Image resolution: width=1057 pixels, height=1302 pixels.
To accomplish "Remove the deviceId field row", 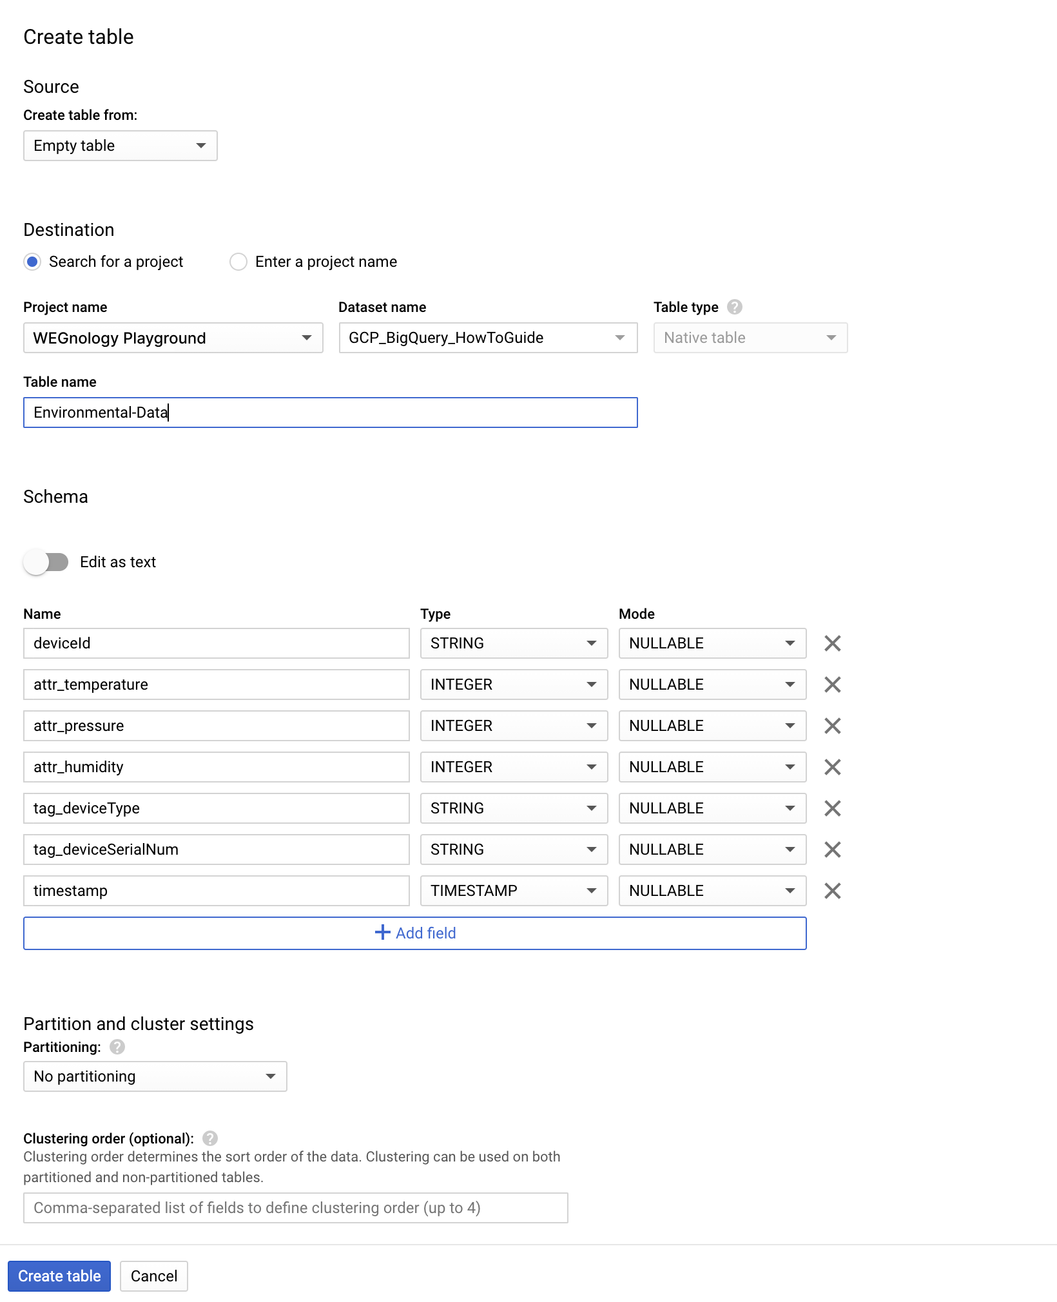I will click(x=832, y=643).
